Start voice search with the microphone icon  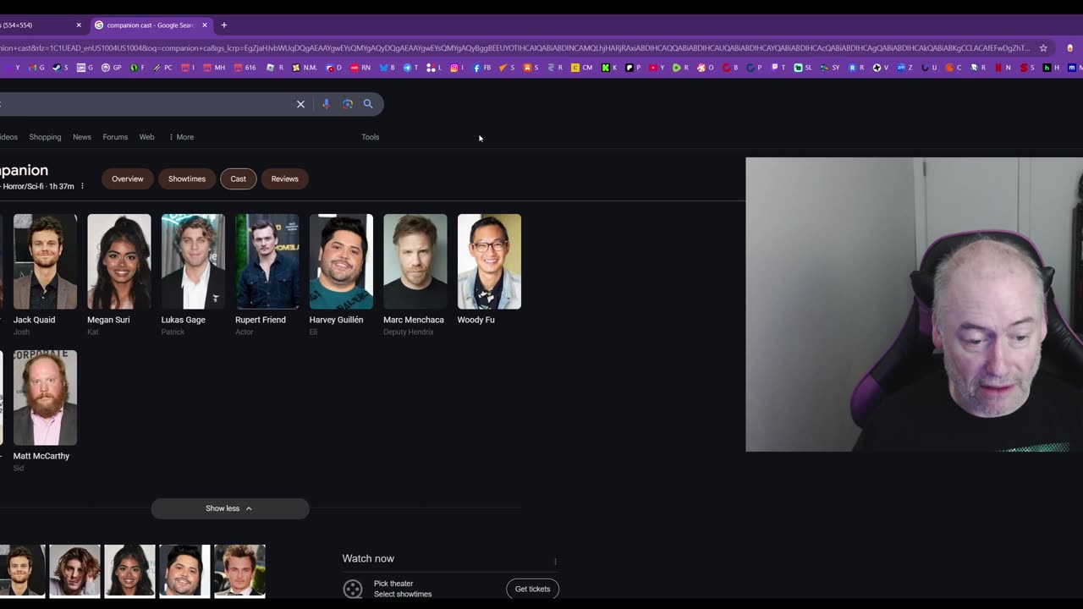(326, 104)
